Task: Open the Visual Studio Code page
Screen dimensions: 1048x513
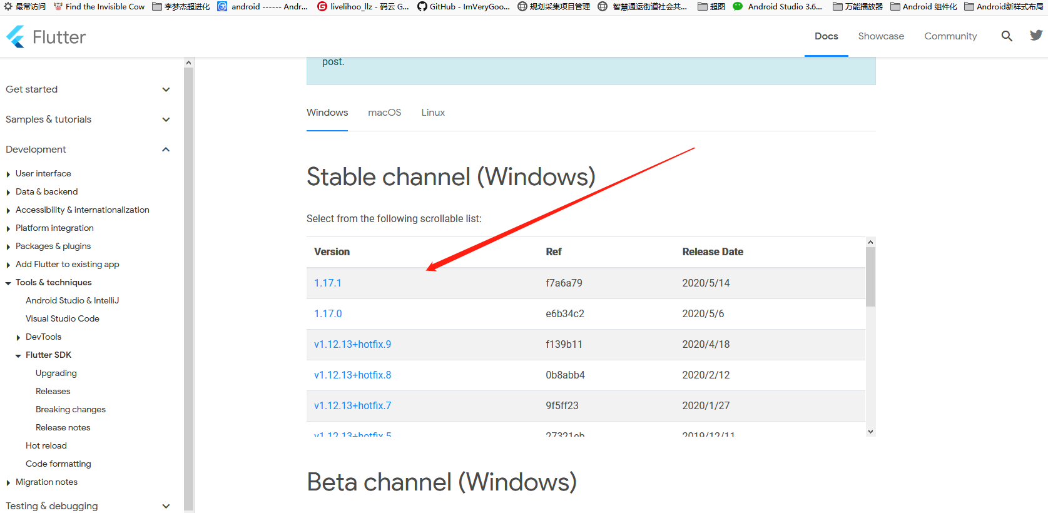Action: click(x=63, y=318)
